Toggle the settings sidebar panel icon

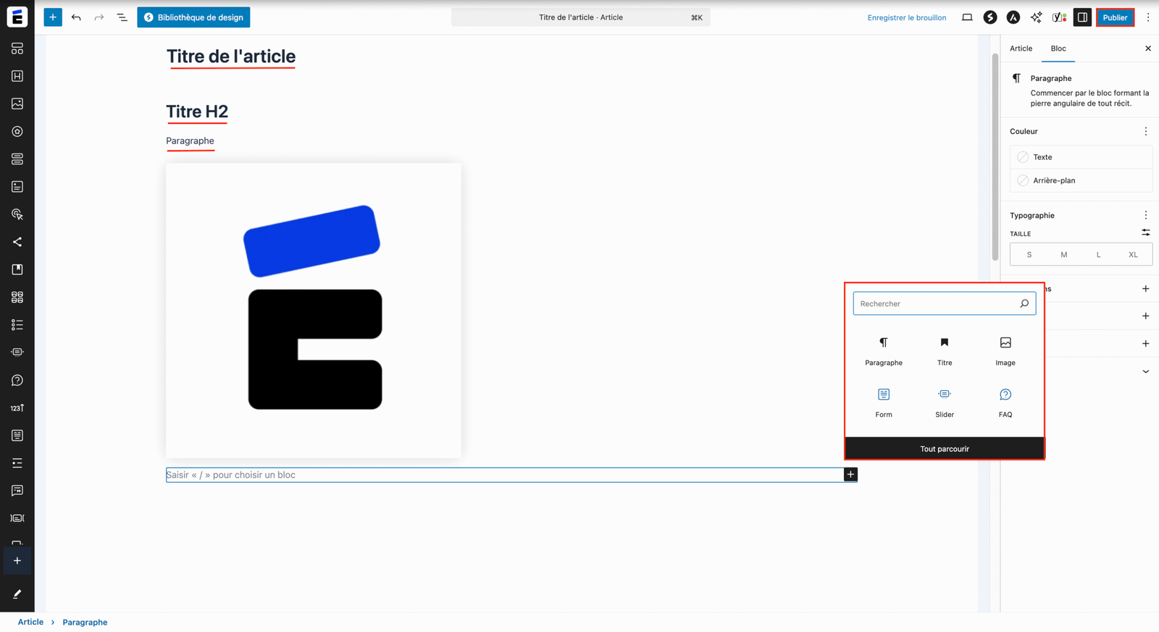[x=1082, y=17]
